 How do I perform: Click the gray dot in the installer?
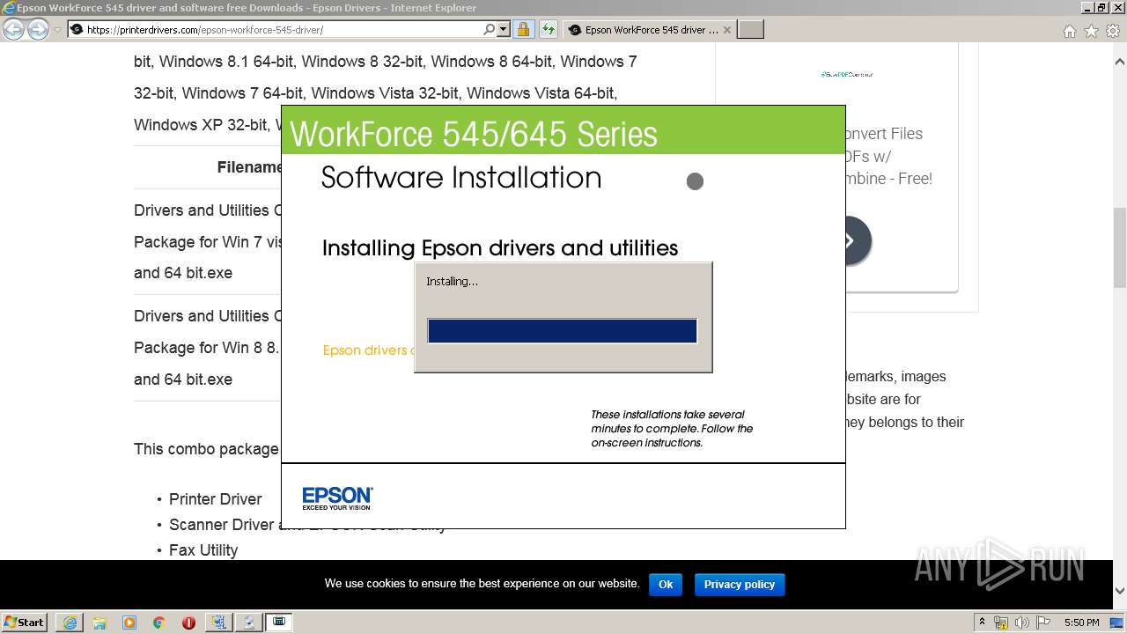click(x=695, y=181)
